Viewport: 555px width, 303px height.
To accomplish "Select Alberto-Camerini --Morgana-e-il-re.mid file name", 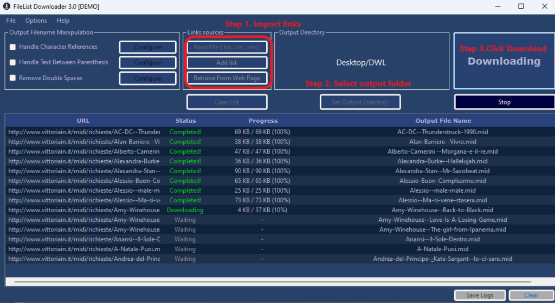I will 442,151.
